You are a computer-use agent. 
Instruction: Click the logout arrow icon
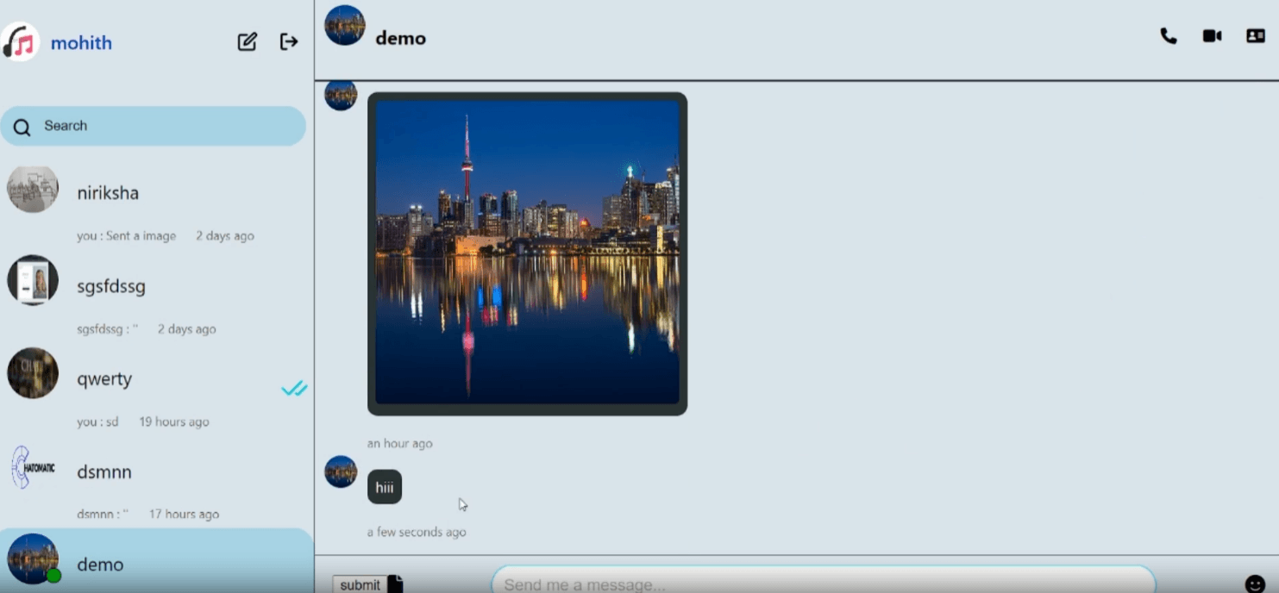point(289,41)
